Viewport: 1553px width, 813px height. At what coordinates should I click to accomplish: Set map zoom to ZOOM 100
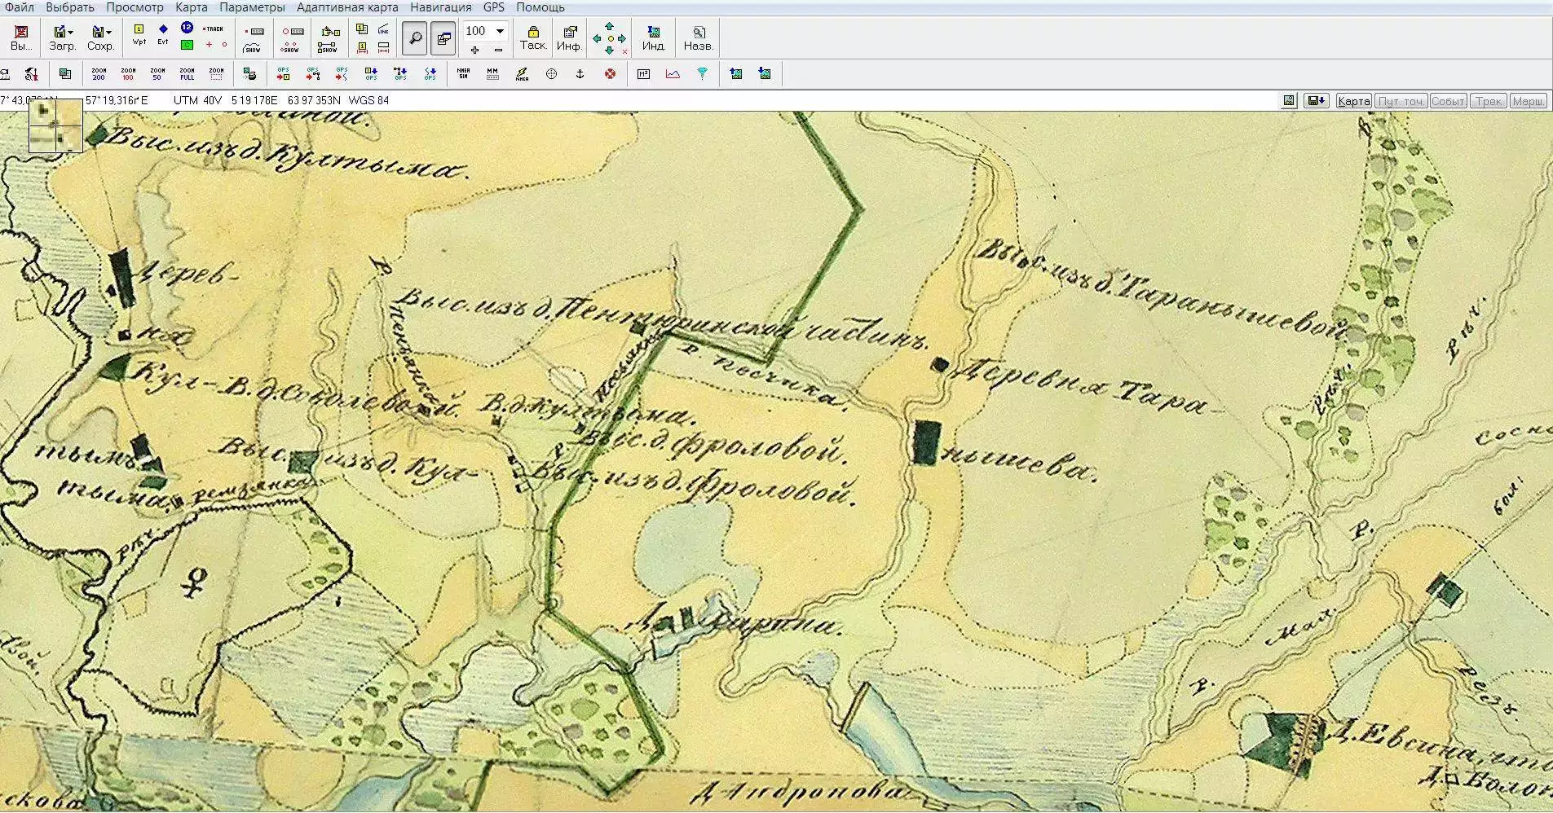[128, 74]
